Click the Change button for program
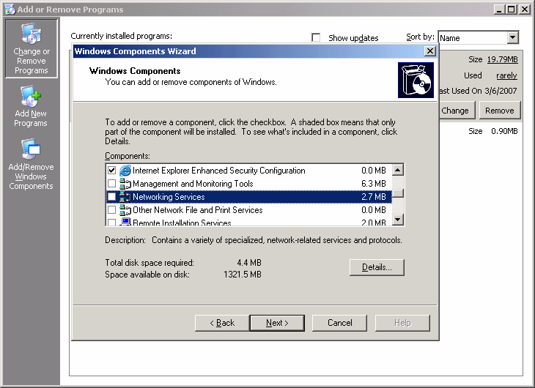Viewport: 535px width, 388px height. click(x=456, y=111)
